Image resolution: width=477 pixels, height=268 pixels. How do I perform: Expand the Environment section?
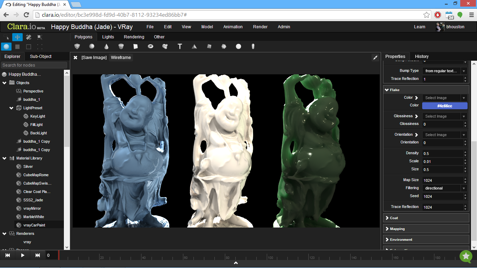(x=426, y=240)
